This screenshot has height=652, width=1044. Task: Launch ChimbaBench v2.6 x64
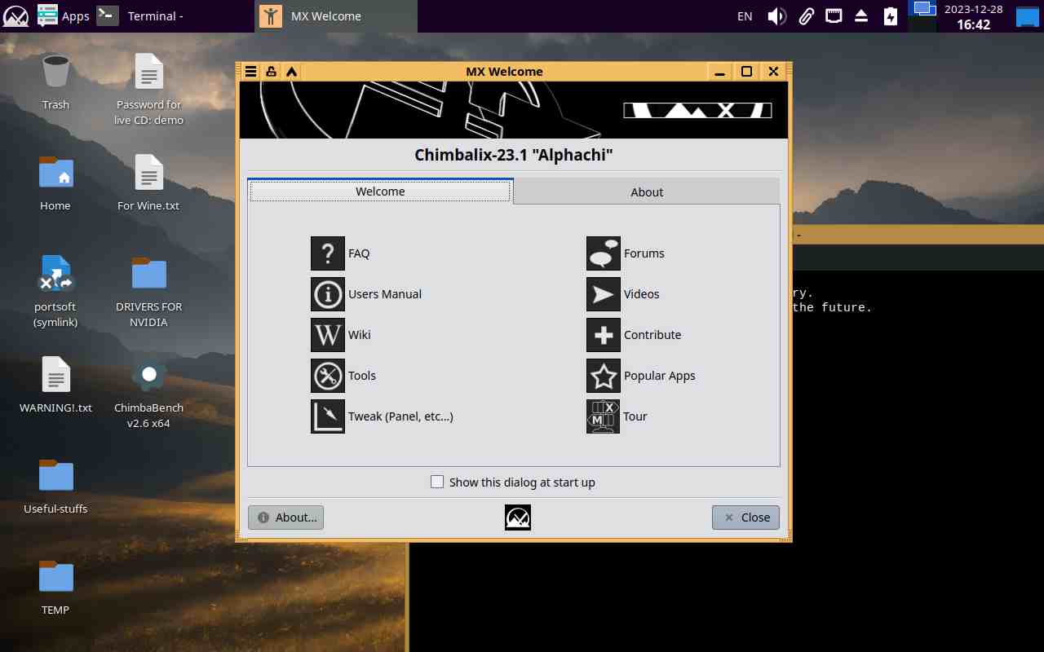(x=148, y=375)
